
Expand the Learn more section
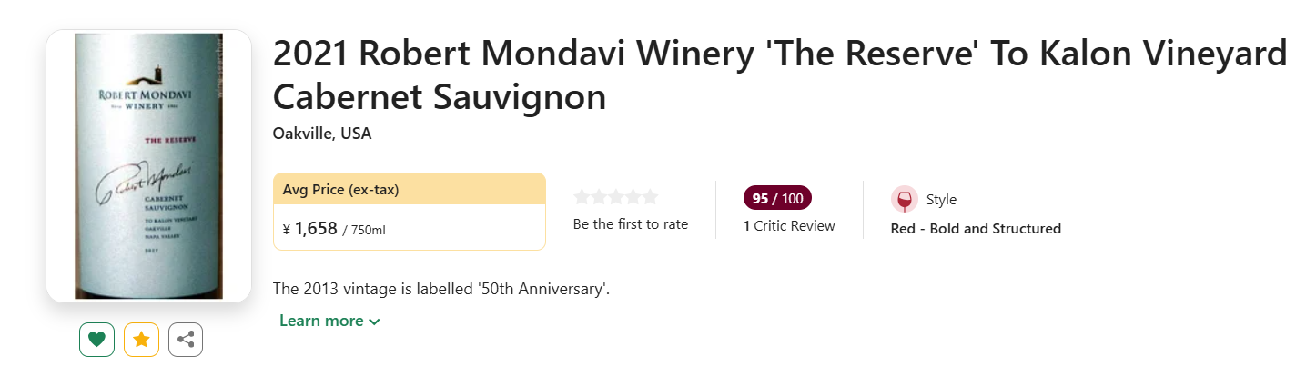329,321
